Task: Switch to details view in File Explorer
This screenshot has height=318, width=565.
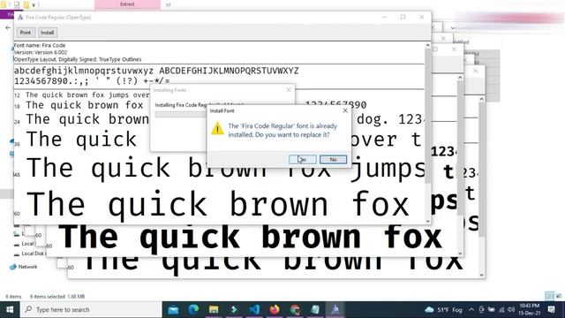Action: 549,296
